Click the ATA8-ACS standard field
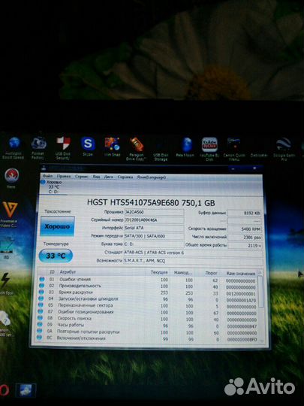The height and width of the screenshot is (406, 304). coord(194,253)
